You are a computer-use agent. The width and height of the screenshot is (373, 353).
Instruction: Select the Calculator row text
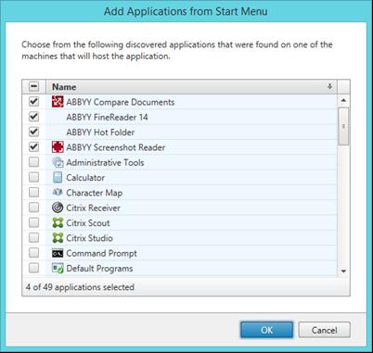[x=85, y=178]
